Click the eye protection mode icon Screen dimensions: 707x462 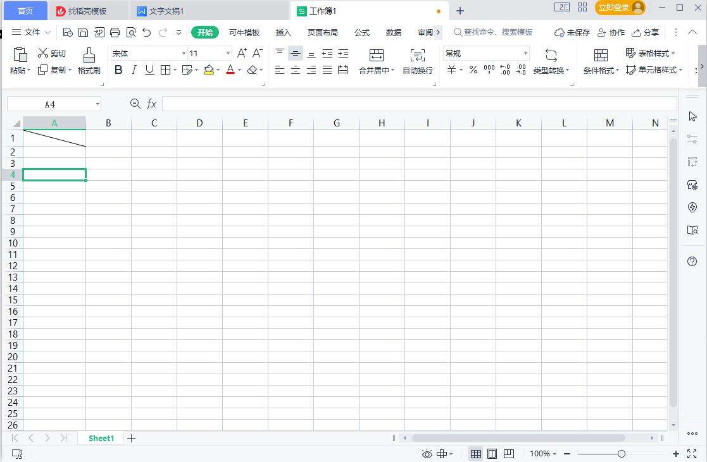tap(427, 454)
